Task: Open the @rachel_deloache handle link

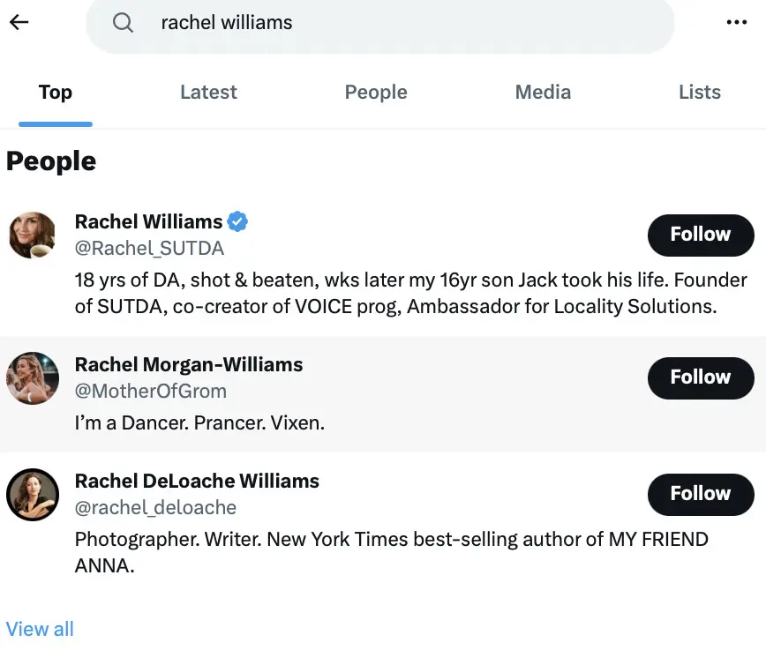Action: coord(155,508)
